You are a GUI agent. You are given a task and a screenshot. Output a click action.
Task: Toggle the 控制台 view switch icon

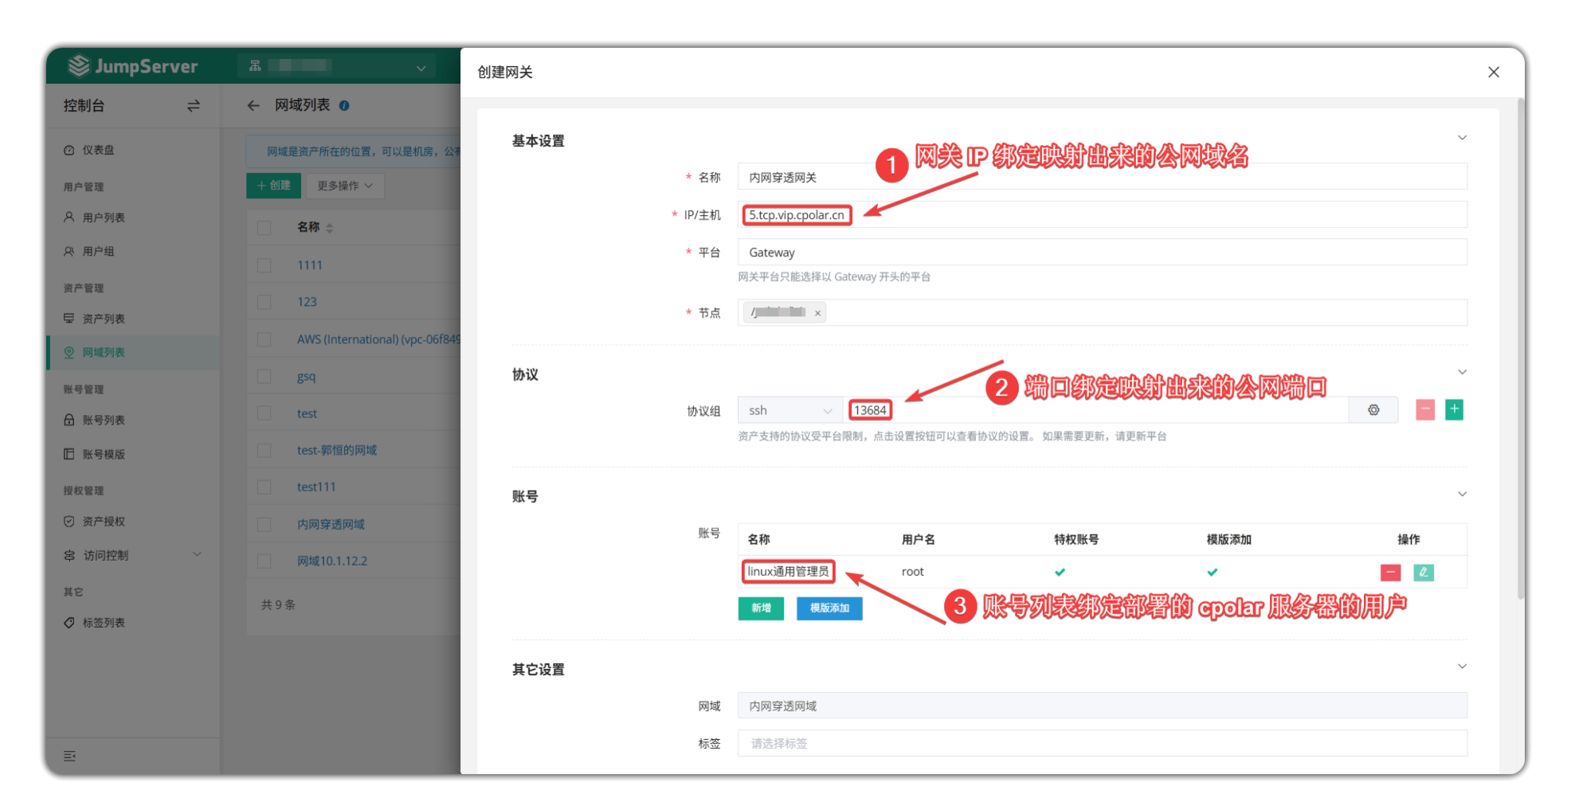point(194,106)
